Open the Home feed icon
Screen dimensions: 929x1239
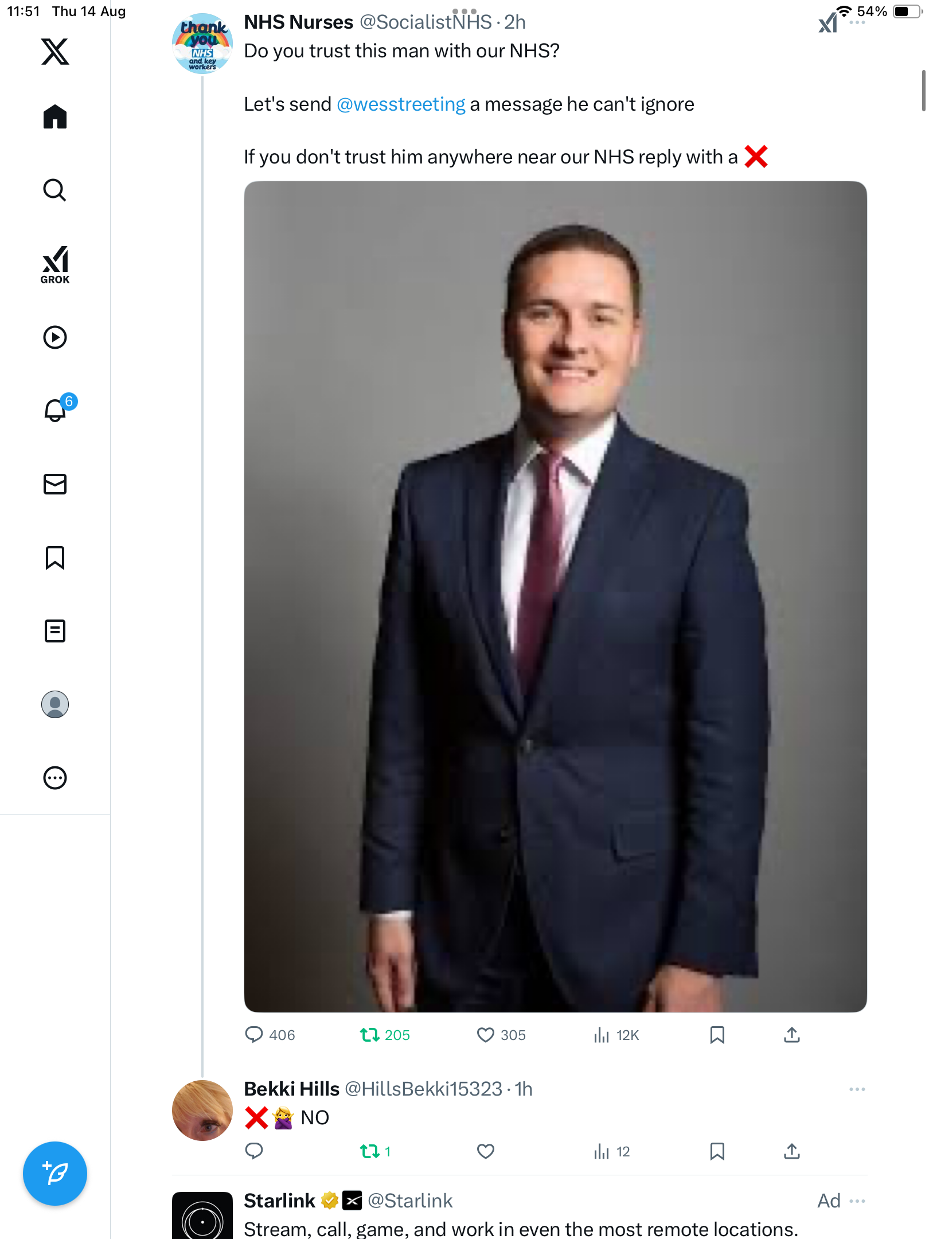[55, 117]
